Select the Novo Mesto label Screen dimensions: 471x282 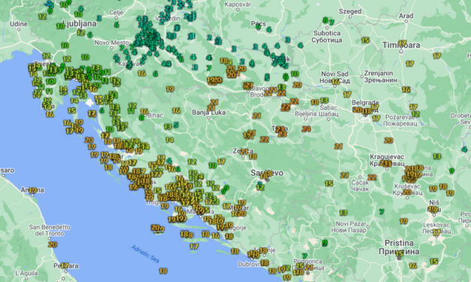[x=112, y=43]
